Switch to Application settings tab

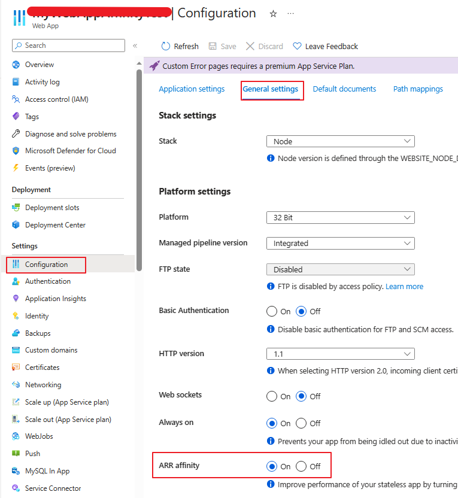[192, 89]
